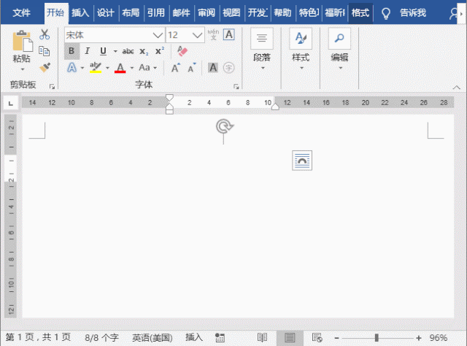Toggle Underline formatting

[x=103, y=51]
